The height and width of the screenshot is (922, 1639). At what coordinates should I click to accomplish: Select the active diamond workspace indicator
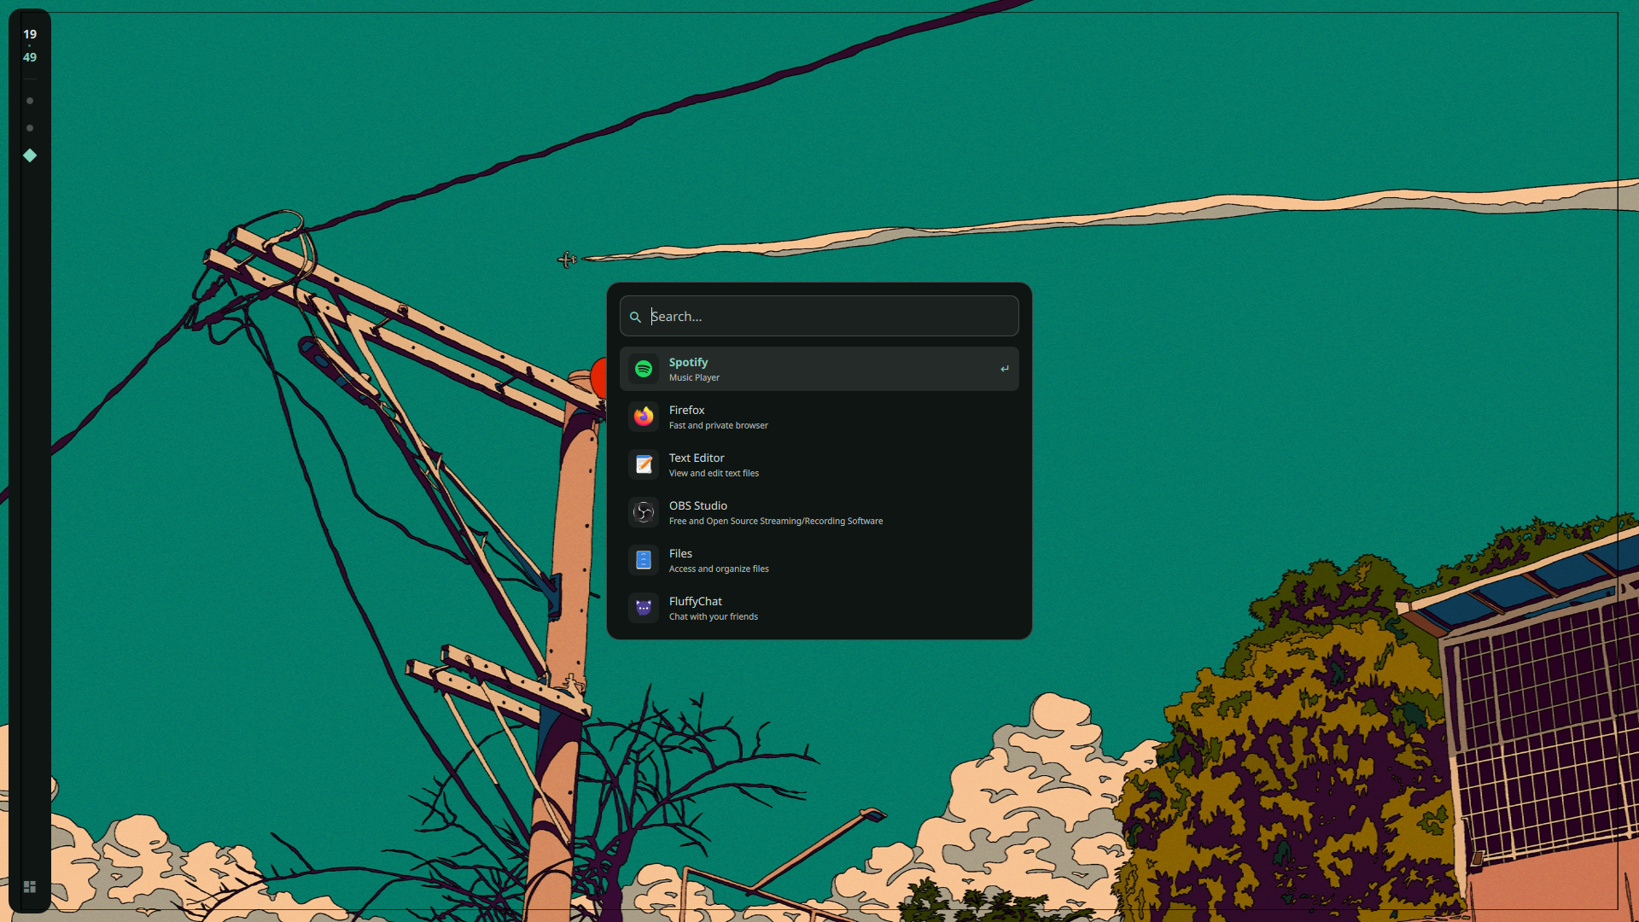point(30,155)
